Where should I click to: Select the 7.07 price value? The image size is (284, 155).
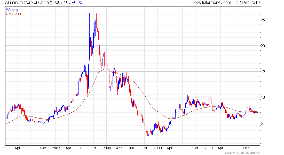[67, 3]
